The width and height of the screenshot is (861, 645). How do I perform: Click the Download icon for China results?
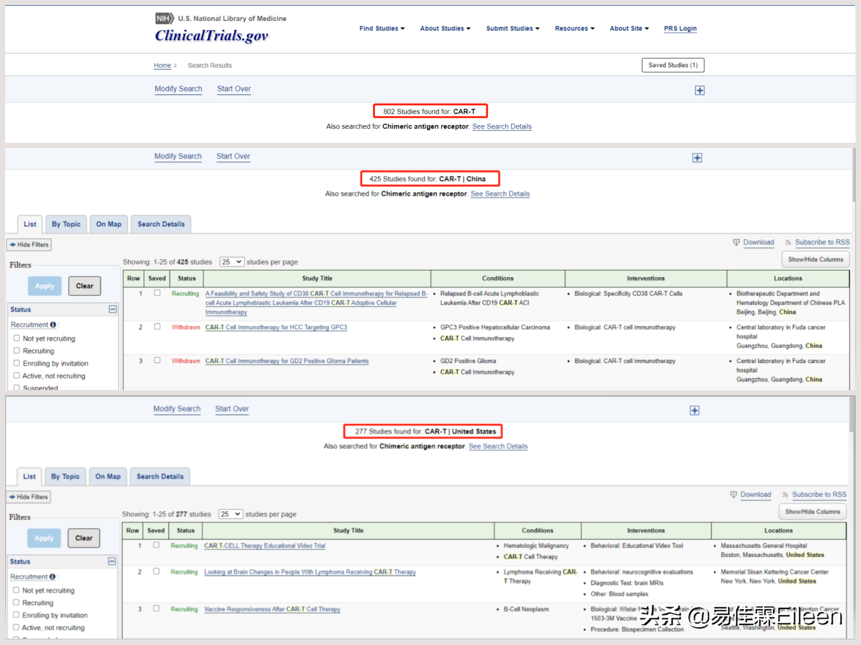point(735,242)
